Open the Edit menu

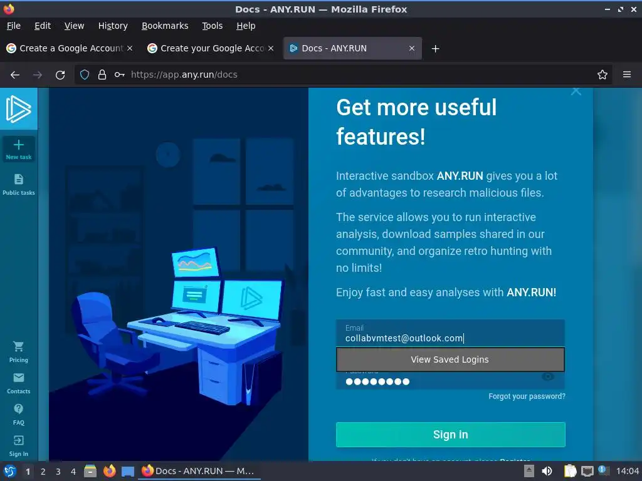(43, 26)
